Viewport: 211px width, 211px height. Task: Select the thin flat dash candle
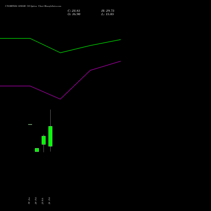(x=30, y=124)
